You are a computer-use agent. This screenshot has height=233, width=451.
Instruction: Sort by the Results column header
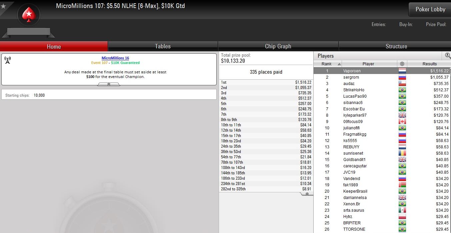[429, 64]
